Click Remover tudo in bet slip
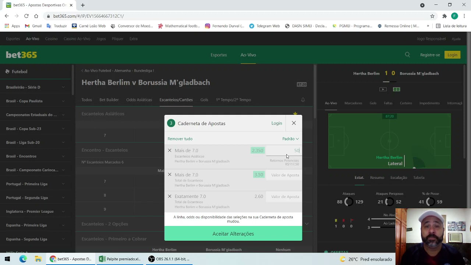Viewport: 471px width, 265px height. pos(180,139)
